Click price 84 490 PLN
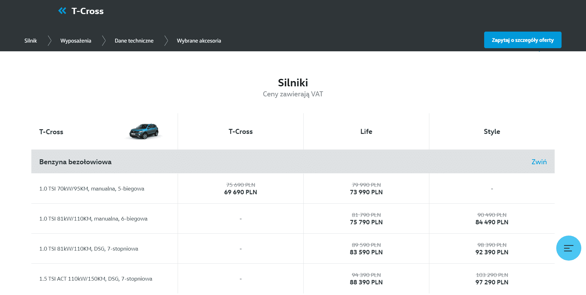586x295 pixels. pos(492,222)
